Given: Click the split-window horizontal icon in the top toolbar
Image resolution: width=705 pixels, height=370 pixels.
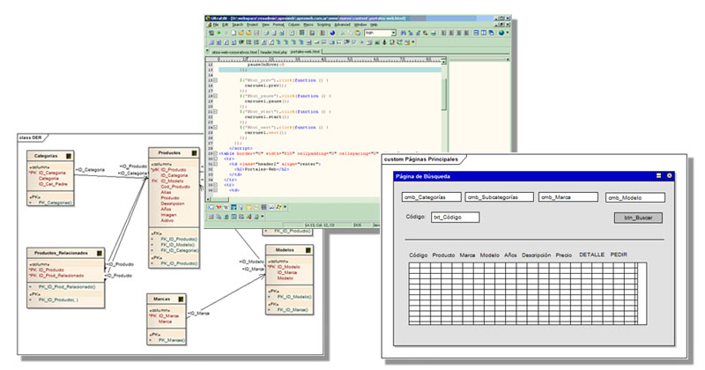Looking at the screenshot, I should (476, 33).
